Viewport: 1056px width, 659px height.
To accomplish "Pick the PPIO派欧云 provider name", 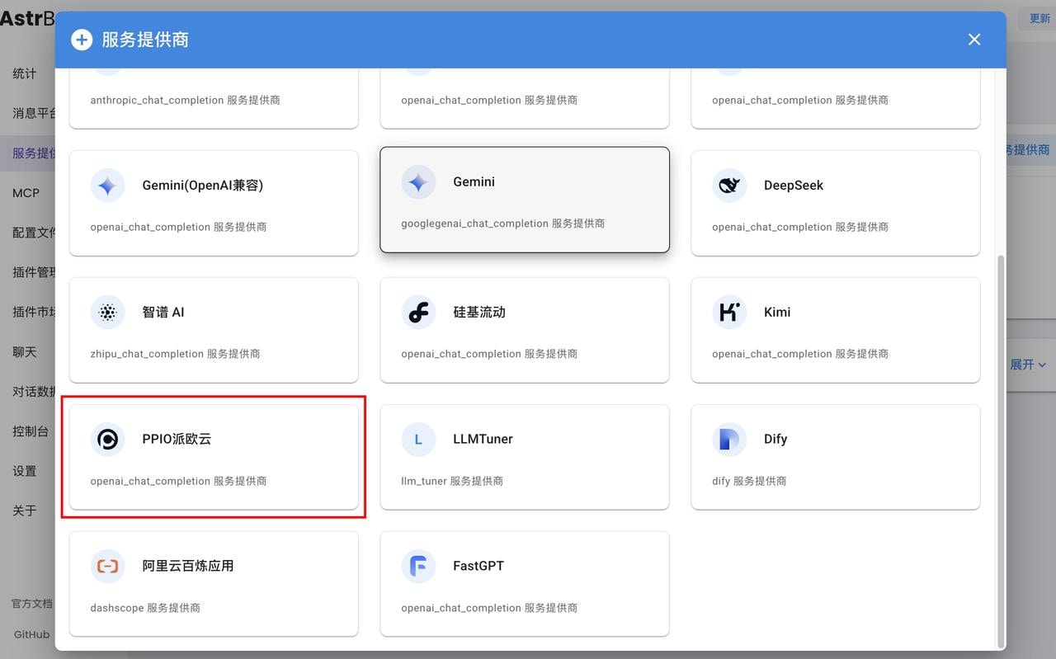I will (177, 440).
